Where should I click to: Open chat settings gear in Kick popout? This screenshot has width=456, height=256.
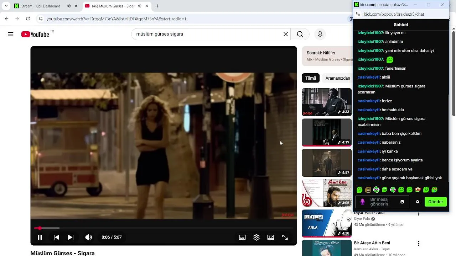[x=418, y=202]
